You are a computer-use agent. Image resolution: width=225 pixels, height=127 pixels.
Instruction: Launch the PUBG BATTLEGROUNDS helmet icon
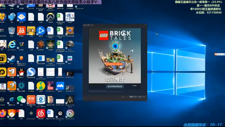pos(70,44)
